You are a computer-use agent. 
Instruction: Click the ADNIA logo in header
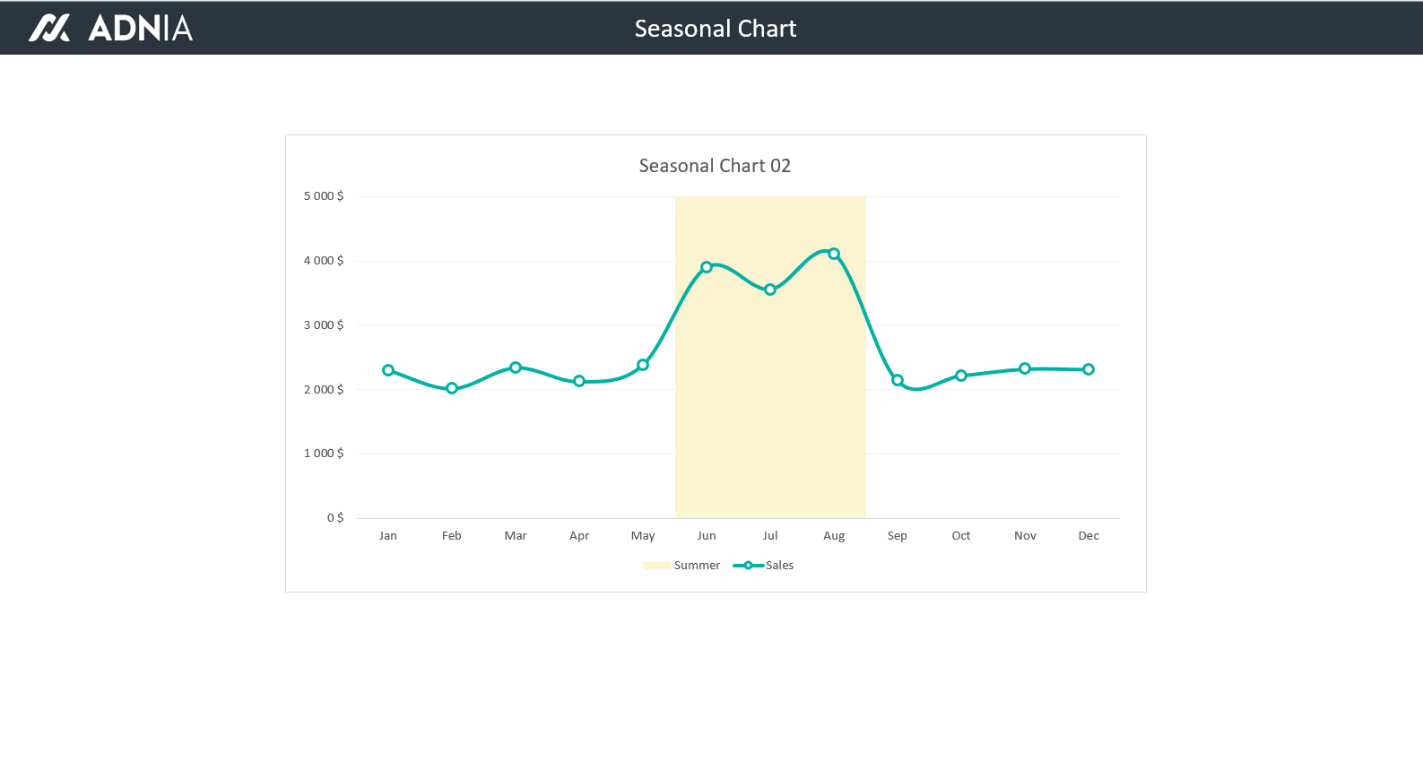[x=110, y=28]
